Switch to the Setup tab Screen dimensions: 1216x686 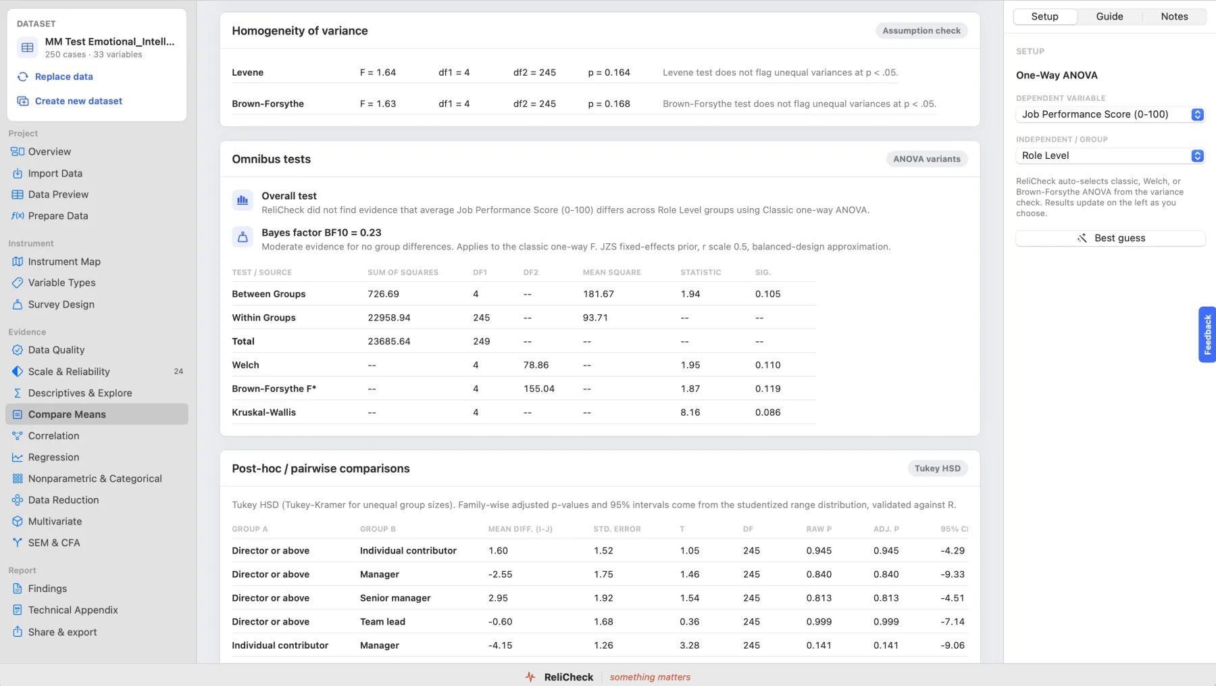[1044, 16]
